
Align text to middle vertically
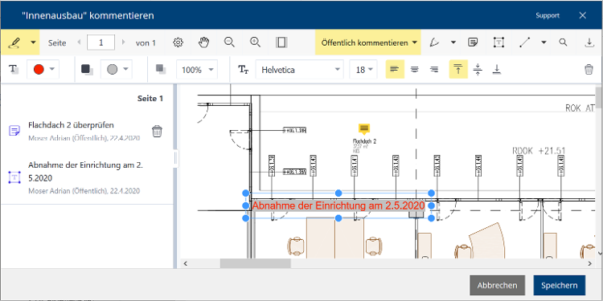(478, 70)
